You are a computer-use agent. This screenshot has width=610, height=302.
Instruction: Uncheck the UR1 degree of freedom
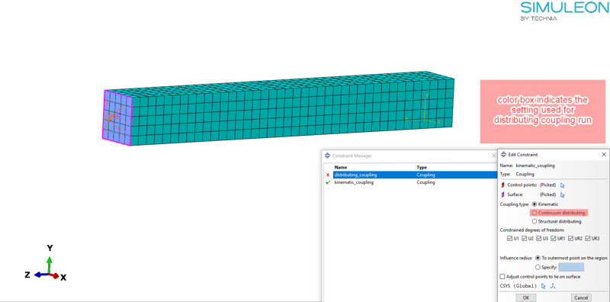point(554,238)
